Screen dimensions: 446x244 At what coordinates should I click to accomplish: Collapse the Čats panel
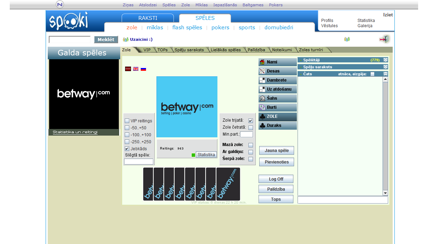(x=385, y=74)
